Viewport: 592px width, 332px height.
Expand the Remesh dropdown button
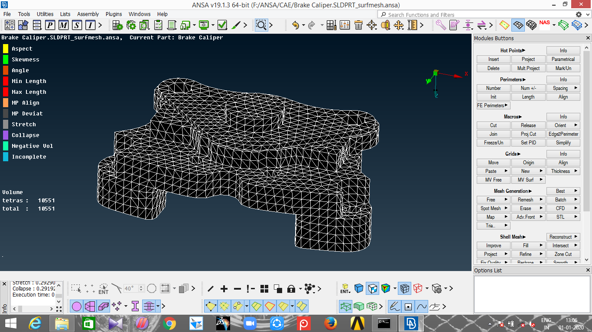tap(528, 200)
